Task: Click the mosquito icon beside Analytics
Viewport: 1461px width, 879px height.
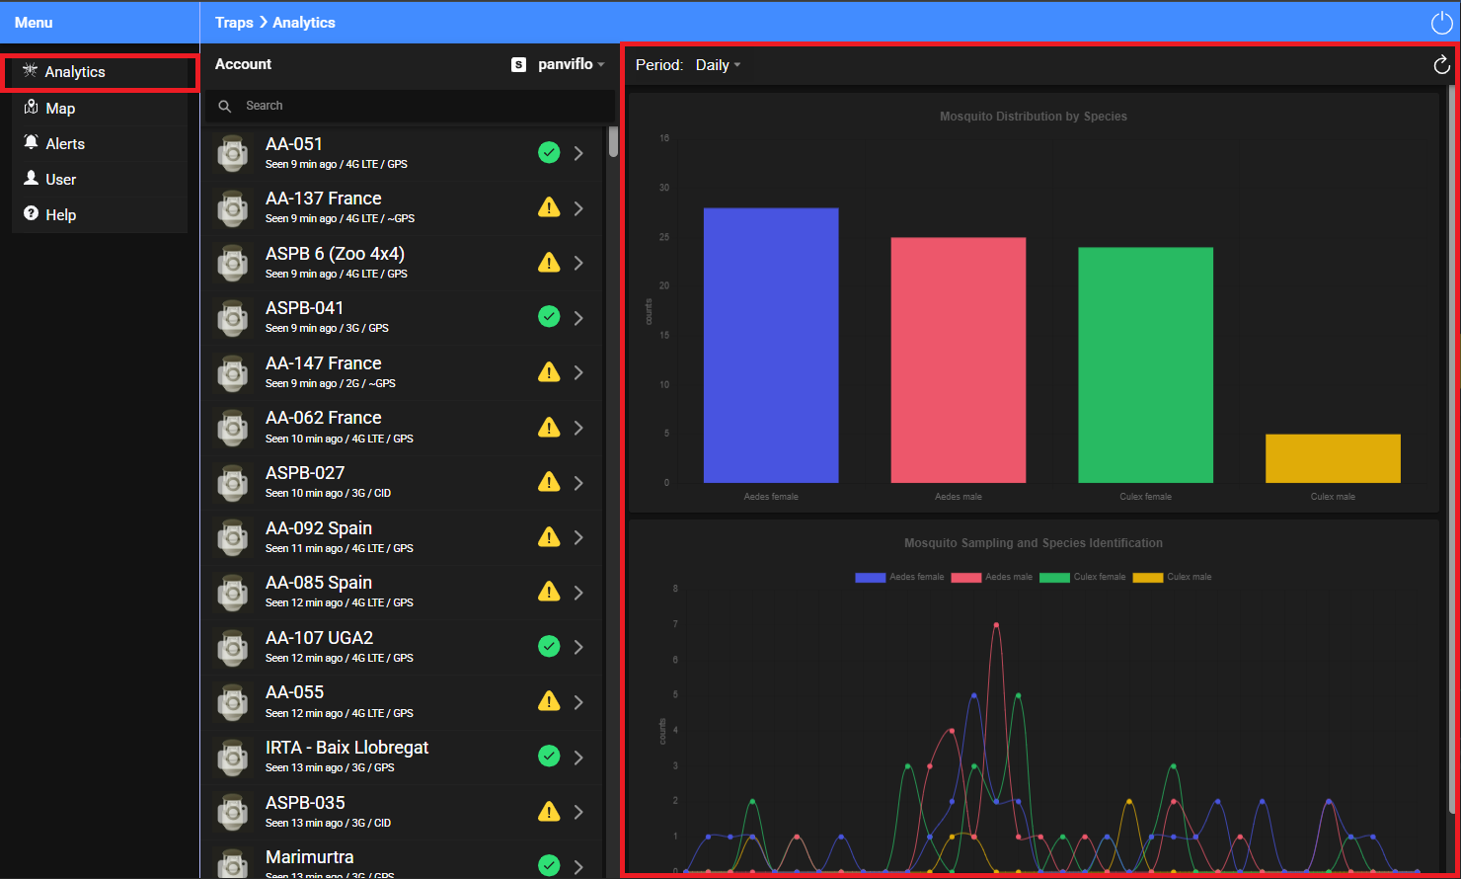Action: pyautogui.click(x=30, y=71)
